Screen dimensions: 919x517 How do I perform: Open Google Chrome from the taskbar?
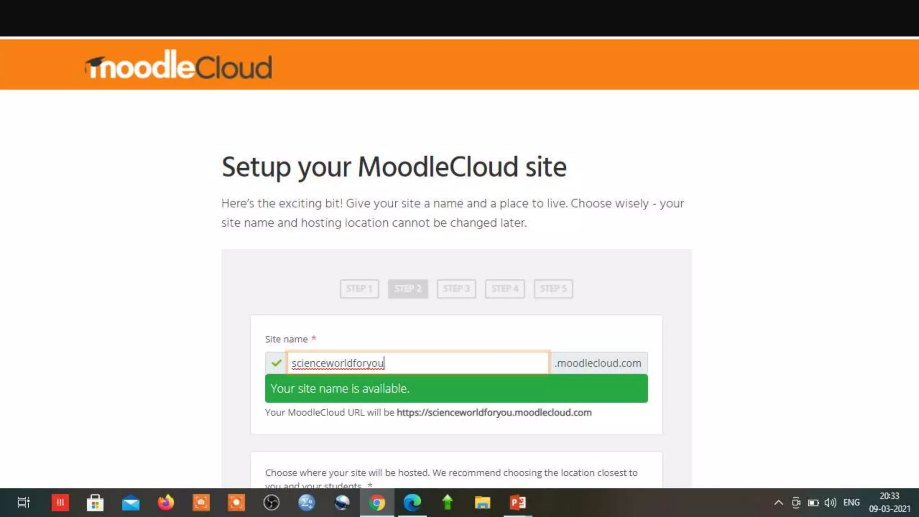(377, 503)
